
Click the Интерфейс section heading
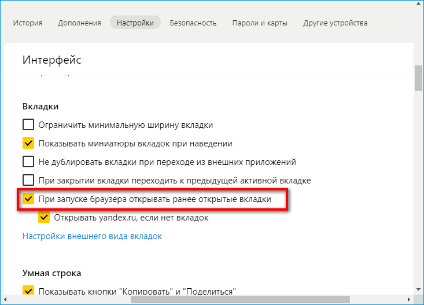[x=52, y=60]
